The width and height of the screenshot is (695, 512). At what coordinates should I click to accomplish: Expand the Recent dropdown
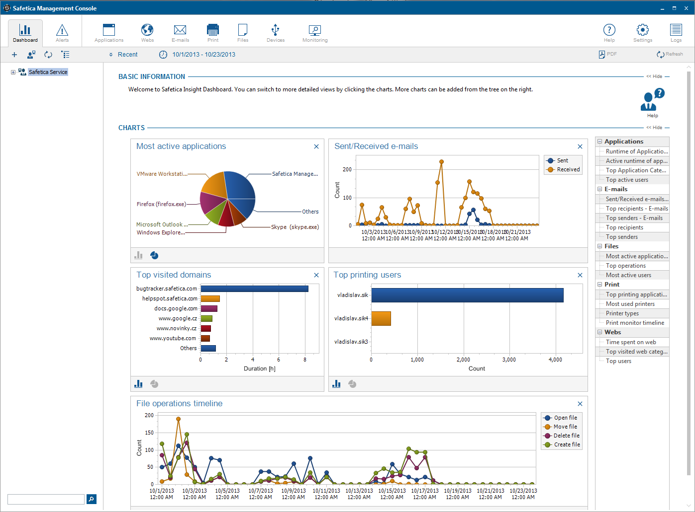pos(123,55)
